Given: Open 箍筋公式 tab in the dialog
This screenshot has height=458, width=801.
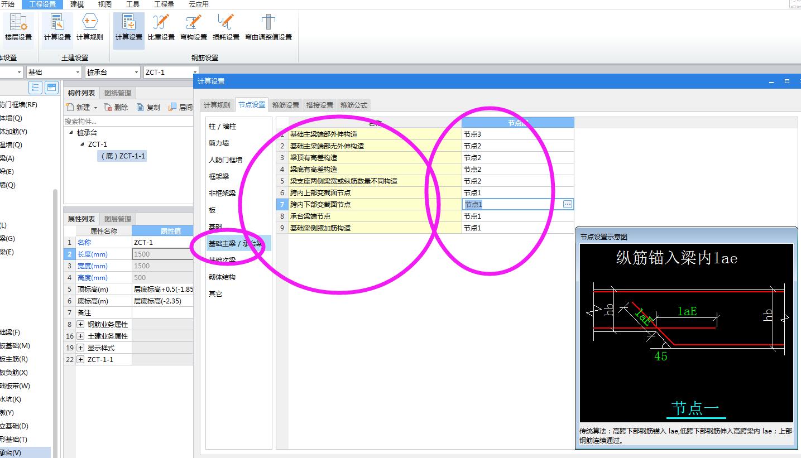Looking at the screenshot, I should pyautogui.click(x=354, y=105).
